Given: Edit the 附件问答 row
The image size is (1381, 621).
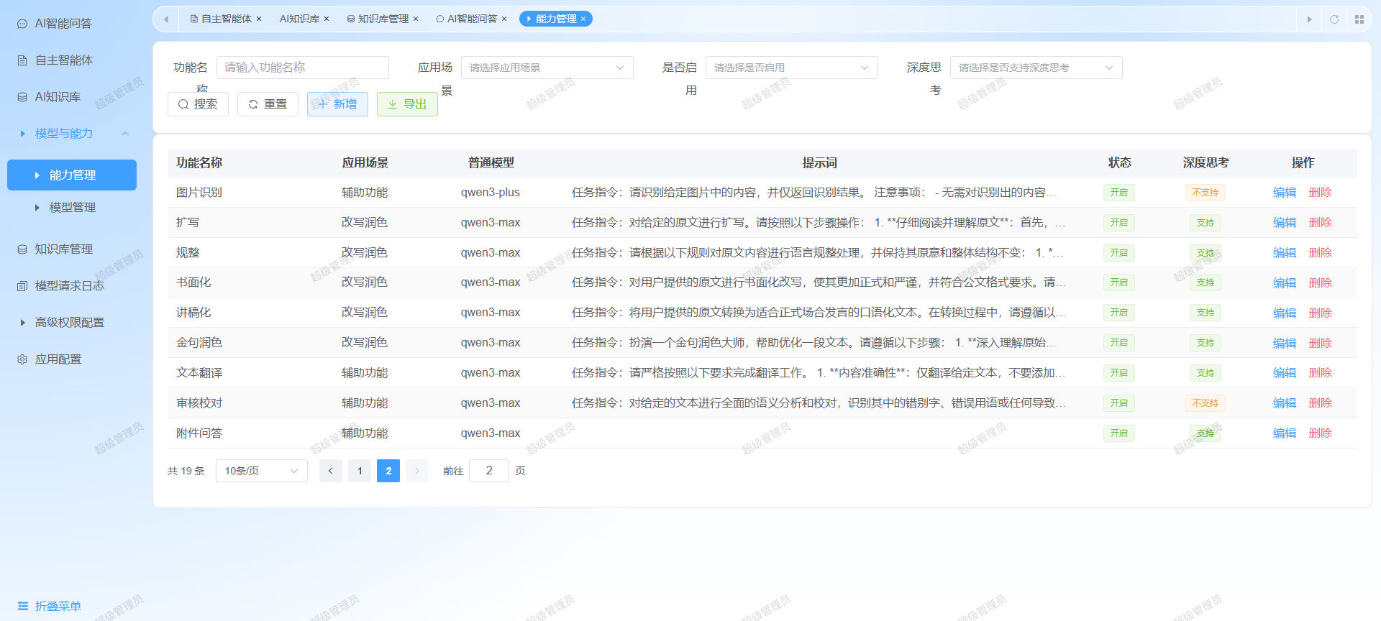Looking at the screenshot, I should point(1285,433).
